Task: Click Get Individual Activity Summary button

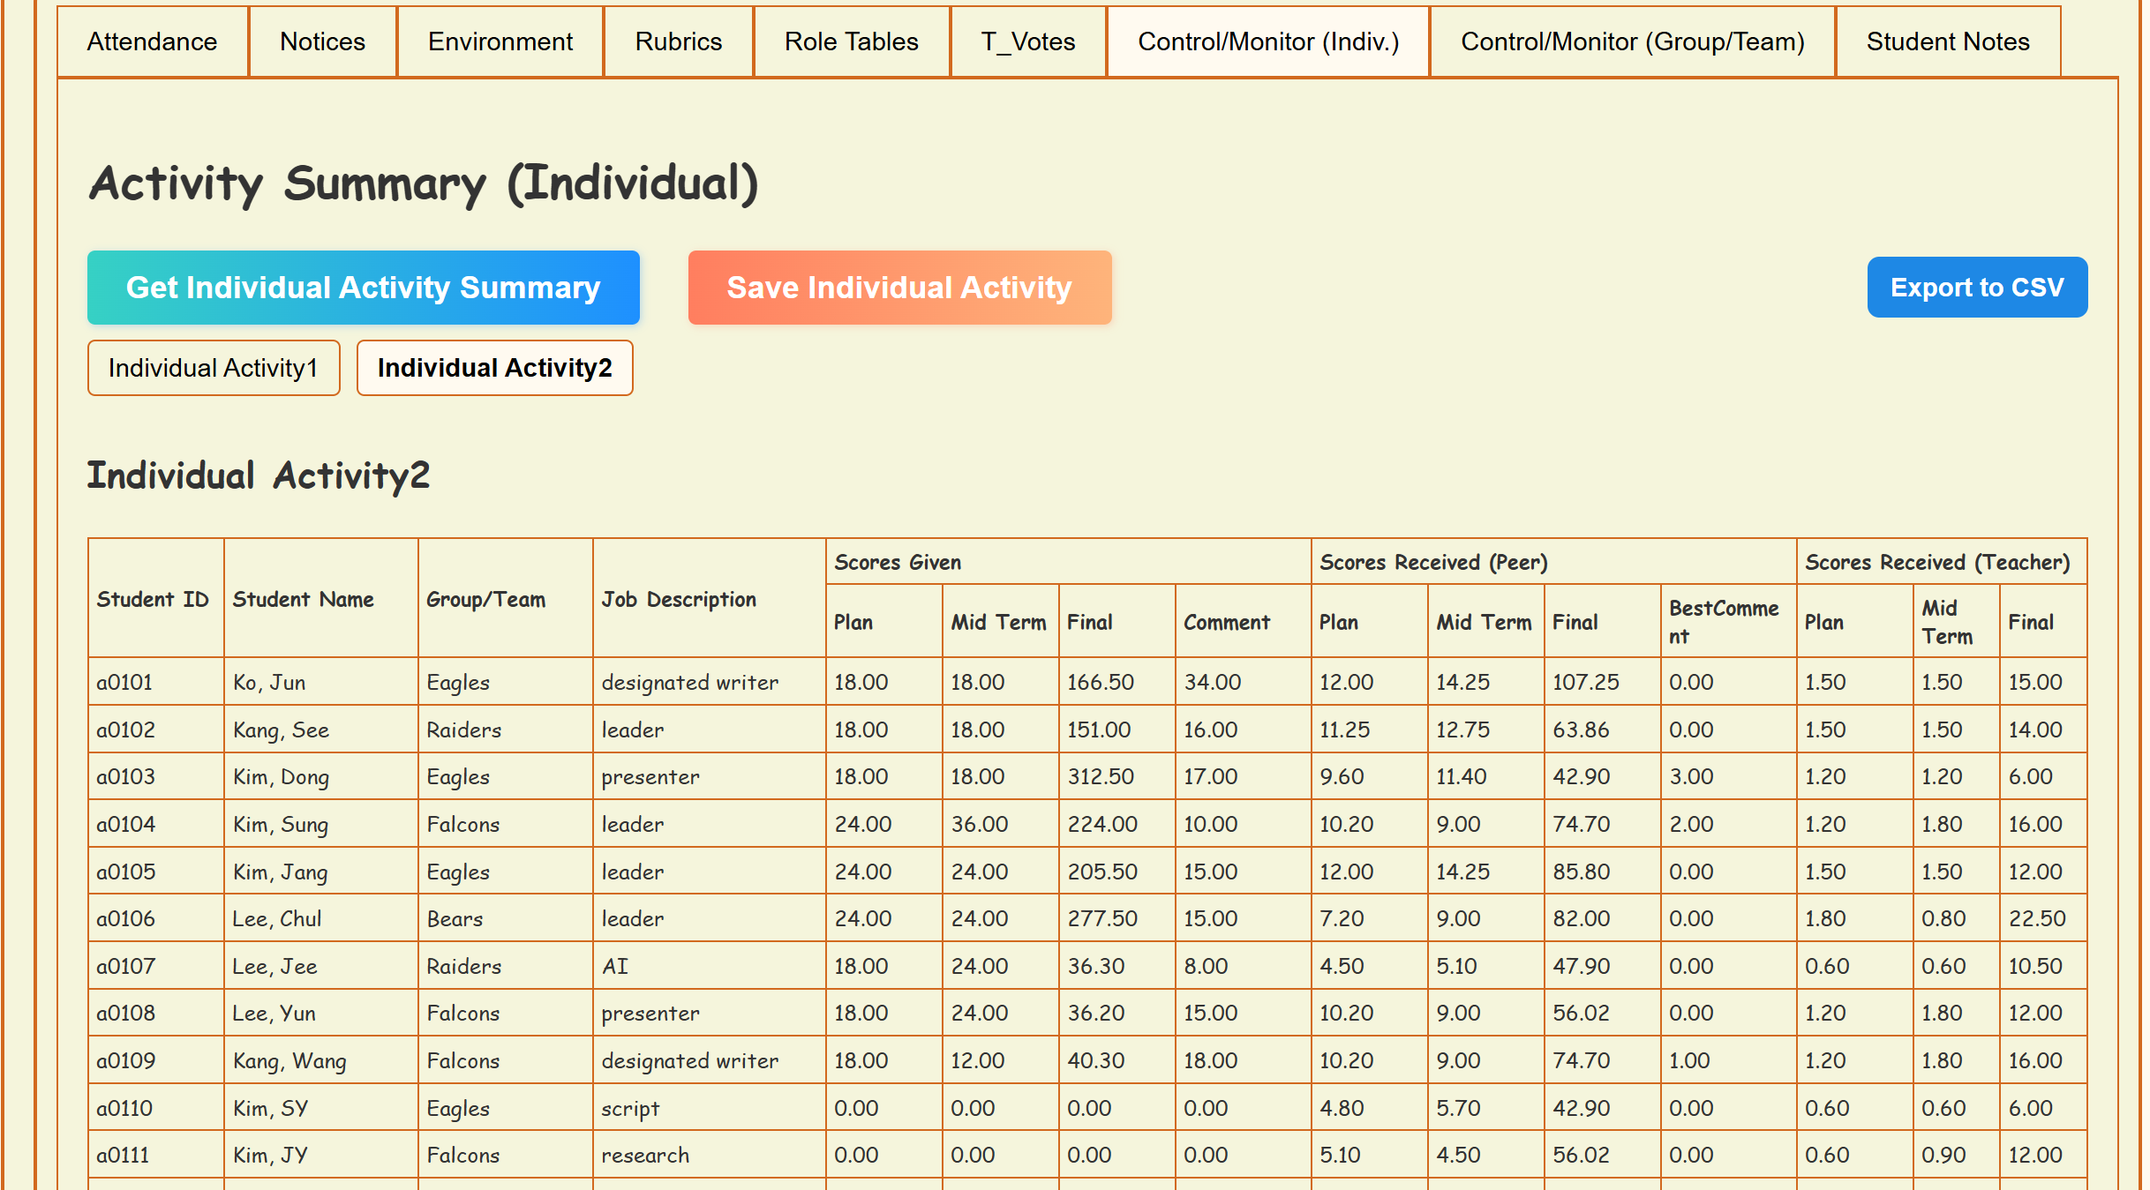Action: [x=363, y=288]
